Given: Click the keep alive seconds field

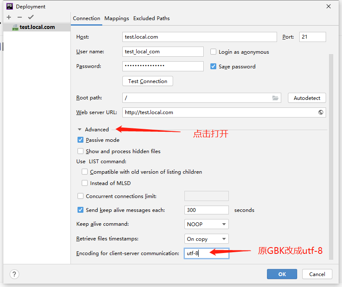Looking at the screenshot, I should pyautogui.click(x=206, y=210).
